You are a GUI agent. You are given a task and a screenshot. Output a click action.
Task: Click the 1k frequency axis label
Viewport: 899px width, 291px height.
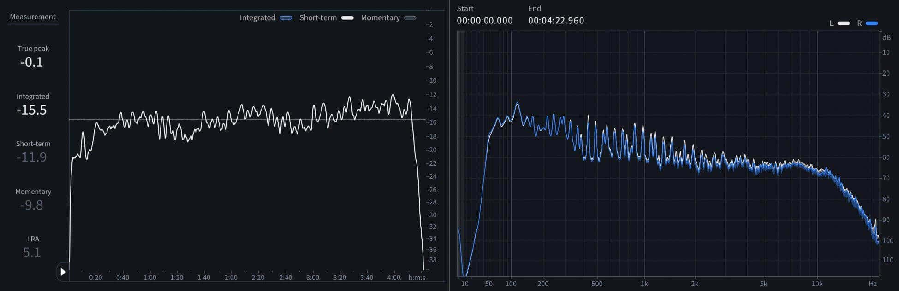click(644, 284)
